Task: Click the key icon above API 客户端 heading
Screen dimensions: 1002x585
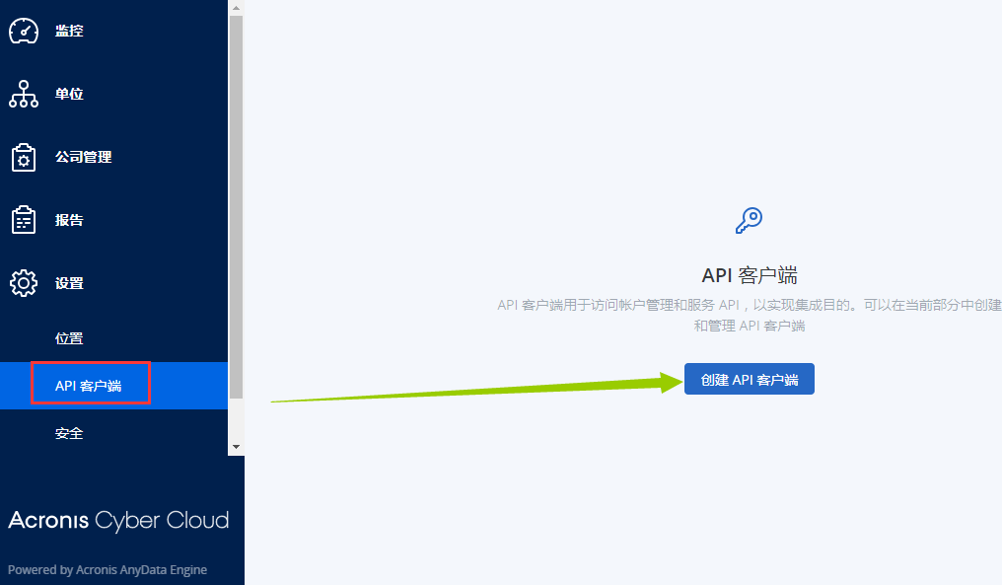Action: click(x=749, y=221)
